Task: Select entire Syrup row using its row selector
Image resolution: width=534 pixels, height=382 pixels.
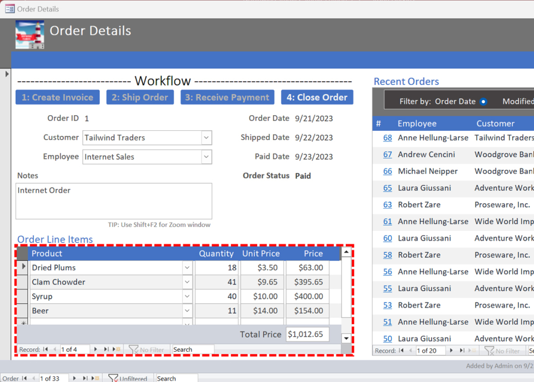Action: click(x=22, y=297)
